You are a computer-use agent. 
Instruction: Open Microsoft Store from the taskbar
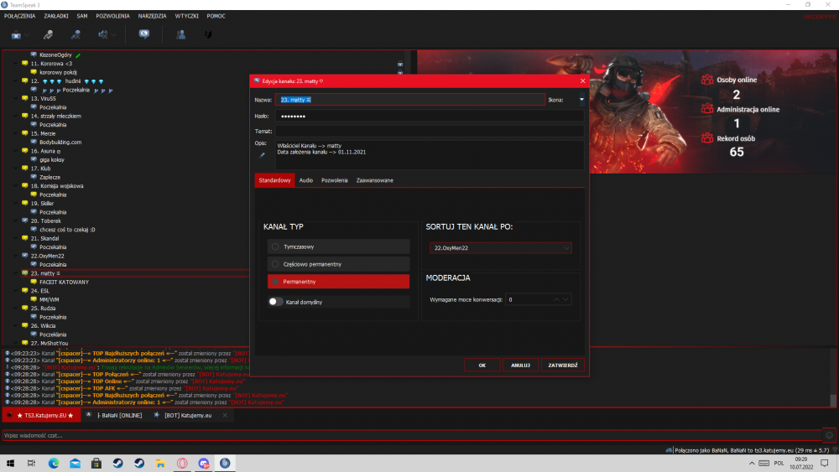pyautogui.click(x=96, y=463)
